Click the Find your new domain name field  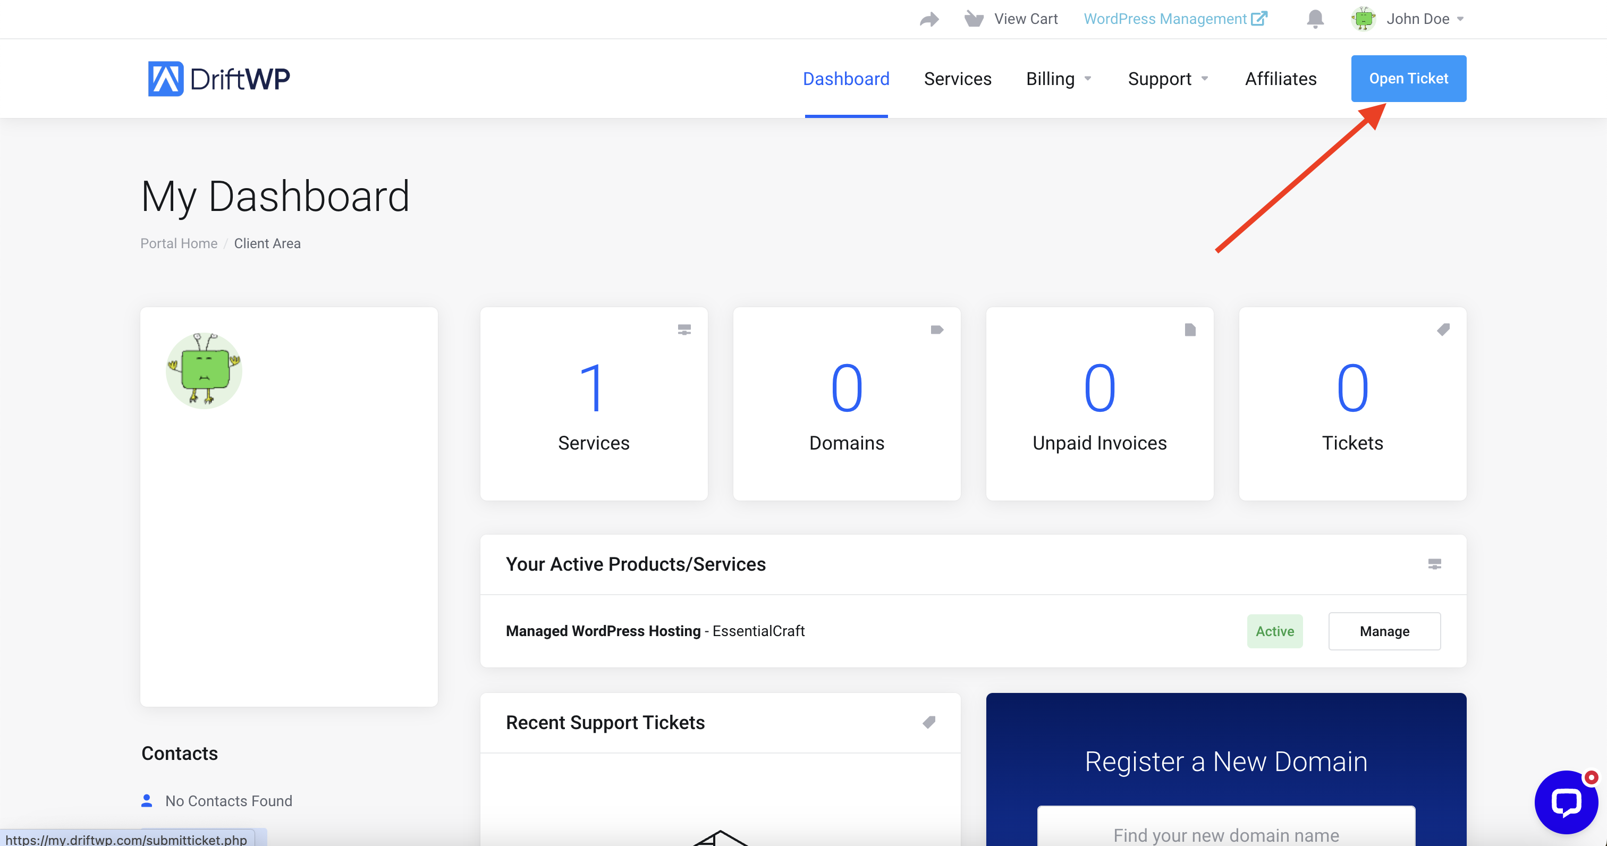tap(1226, 827)
